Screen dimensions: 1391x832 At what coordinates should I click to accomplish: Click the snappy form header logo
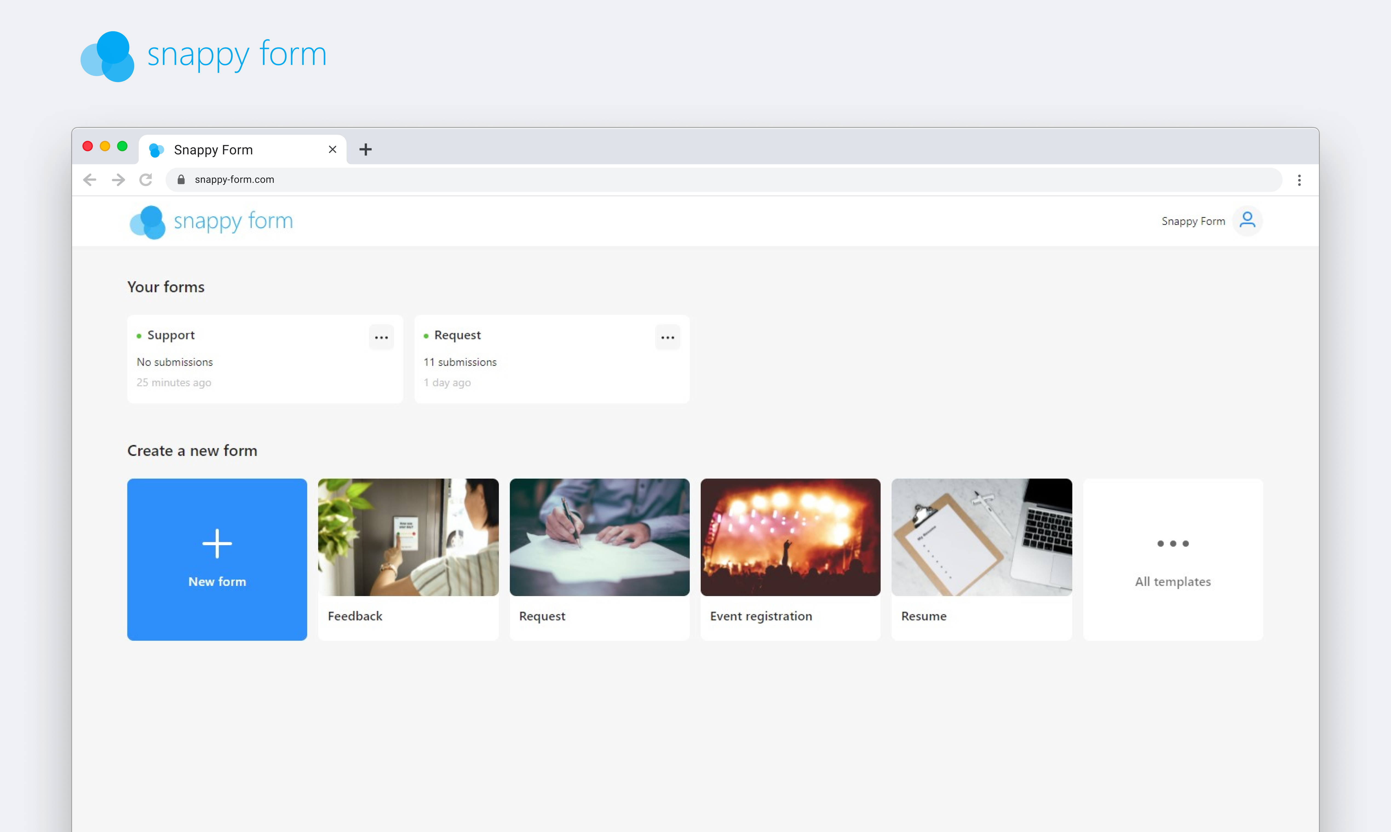pos(211,221)
